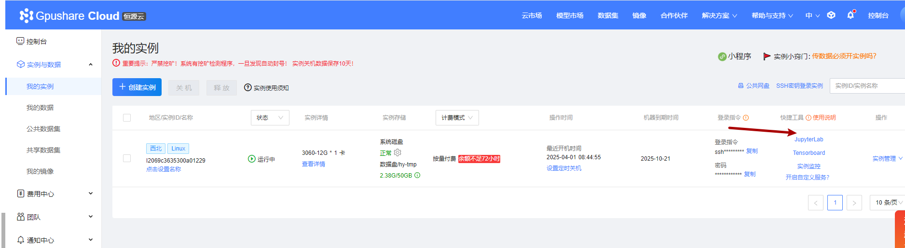This screenshot has height=248, width=905.
Task: Click the system disk settings gear icon
Action: (398, 153)
